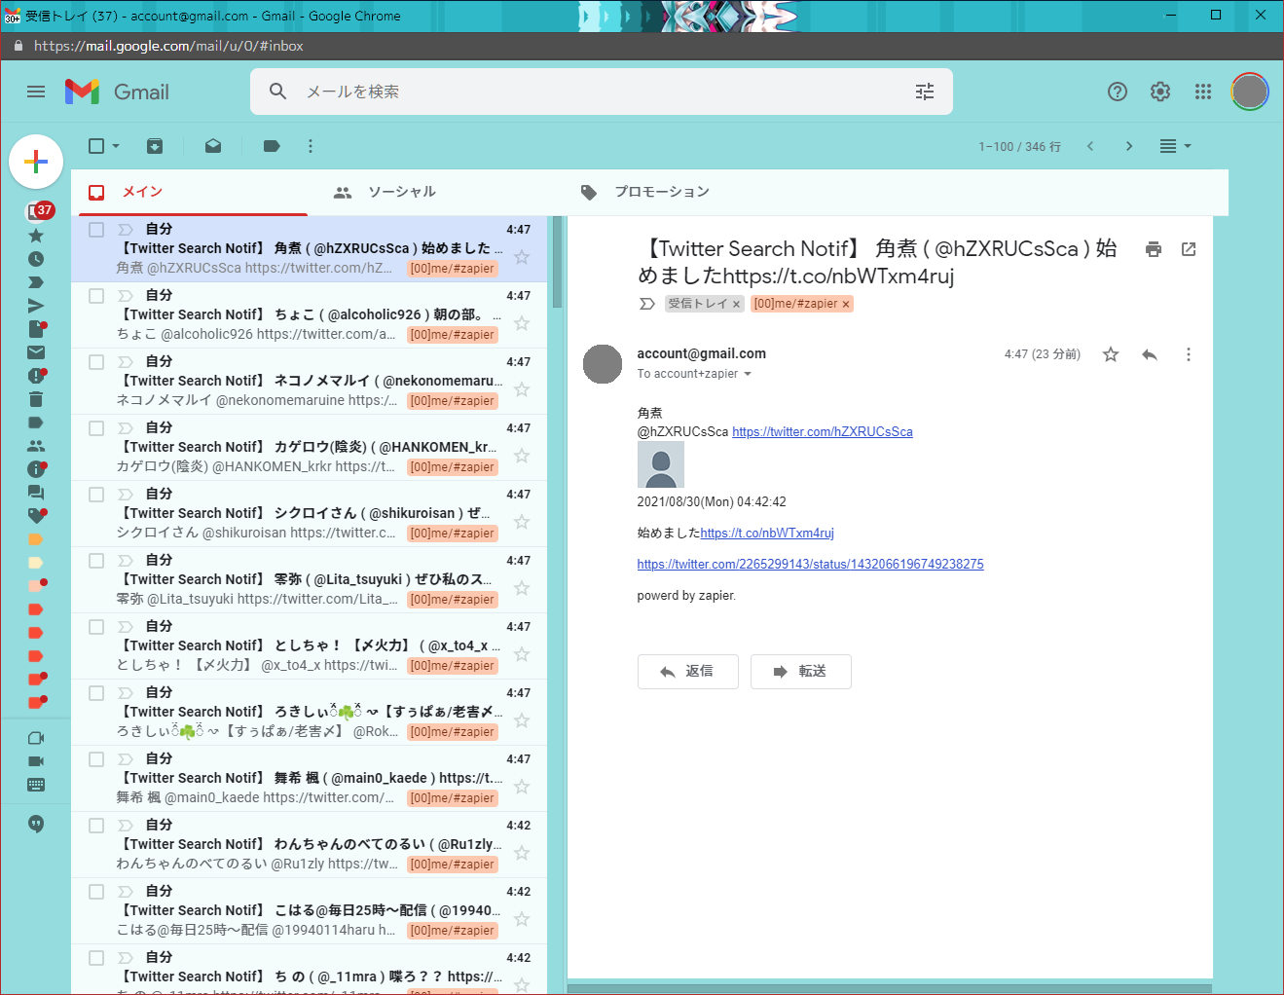Open the Important folder in sidebar
The height and width of the screenshot is (995, 1284).
[36, 282]
